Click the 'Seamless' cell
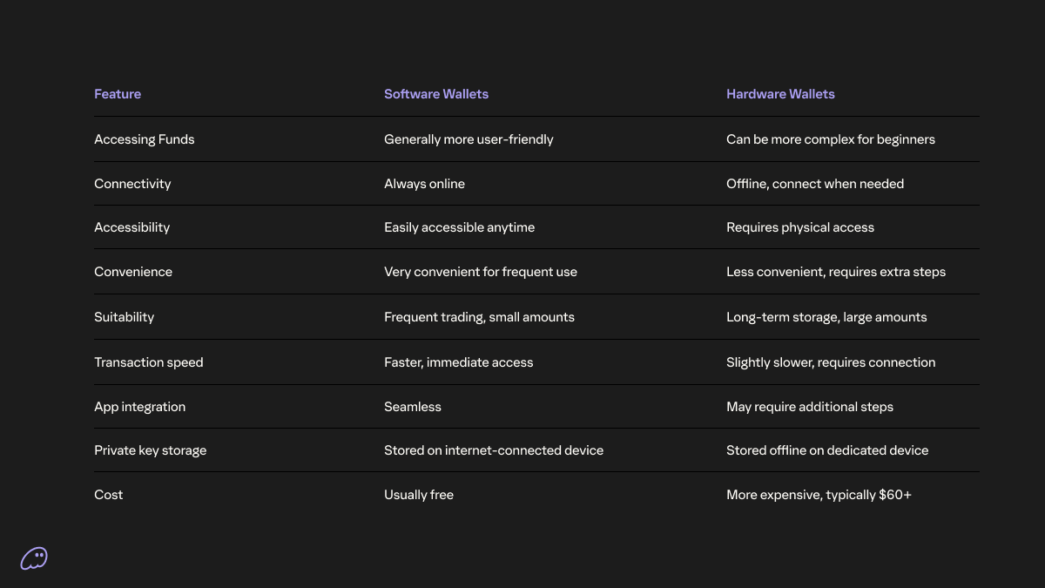Image resolution: width=1045 pixels, height=588 pixels. coord(413,407)
